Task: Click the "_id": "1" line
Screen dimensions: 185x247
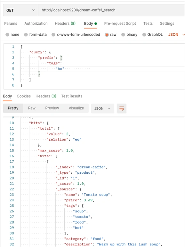Action: [x=67, y=178]
